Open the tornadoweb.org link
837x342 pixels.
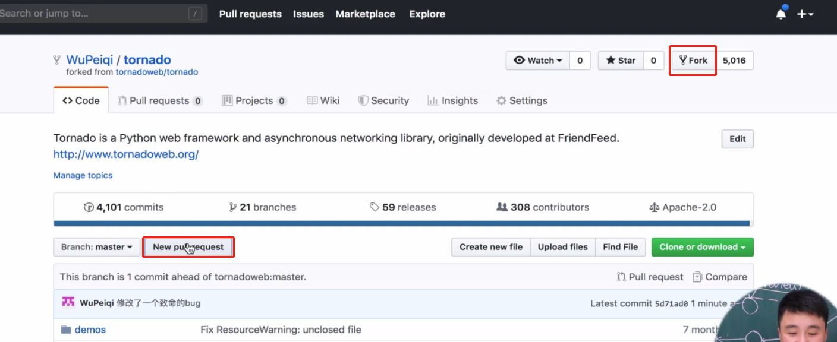126,154
